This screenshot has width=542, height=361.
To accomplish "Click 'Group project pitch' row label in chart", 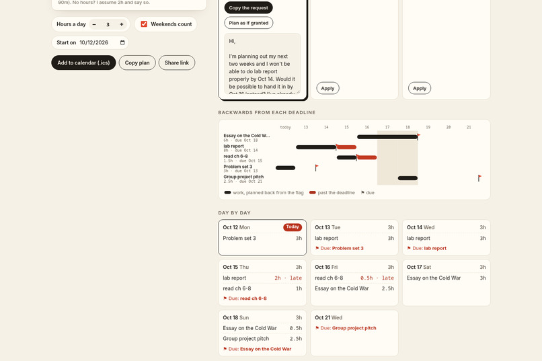I will point(243,177).
